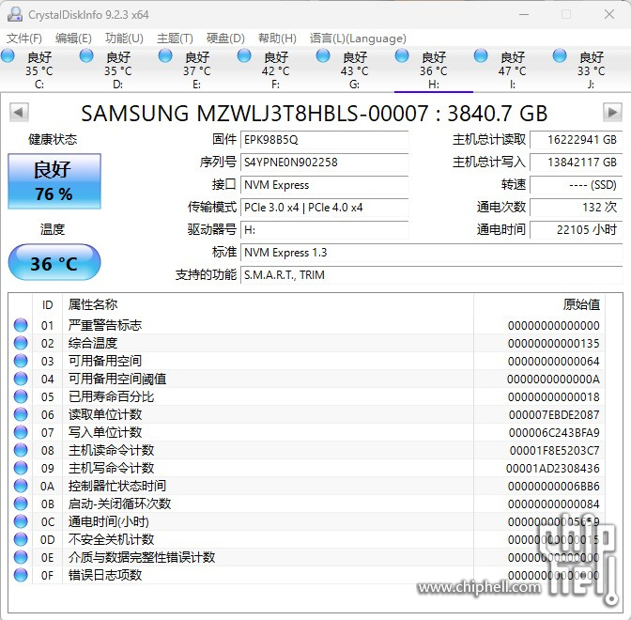Click status orb of attribute 09 主机写命令计数
Viewport: 631px width, 620px height.
tap(21, 468)
